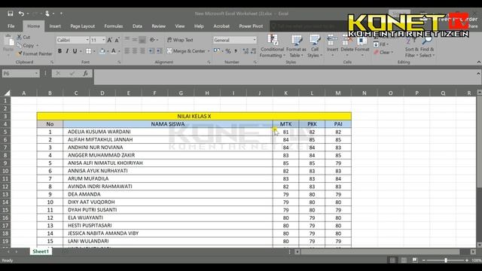
Task: Increase font size with larger A icon
Action: click(109, 40)
